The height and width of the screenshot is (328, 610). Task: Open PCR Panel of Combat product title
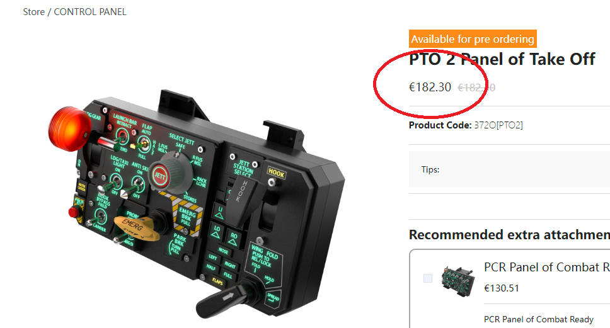point(546,268)
